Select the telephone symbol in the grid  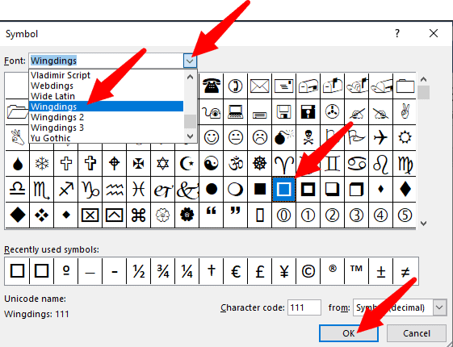[212, 86]
